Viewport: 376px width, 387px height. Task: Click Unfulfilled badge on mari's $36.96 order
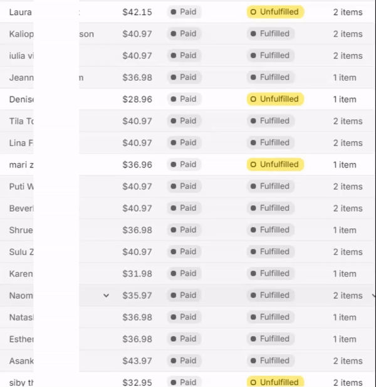click(x=275, y=164)
